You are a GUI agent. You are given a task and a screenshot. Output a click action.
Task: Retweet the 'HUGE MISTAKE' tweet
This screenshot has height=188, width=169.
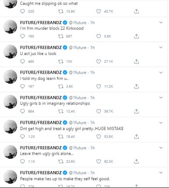point(61,137)
